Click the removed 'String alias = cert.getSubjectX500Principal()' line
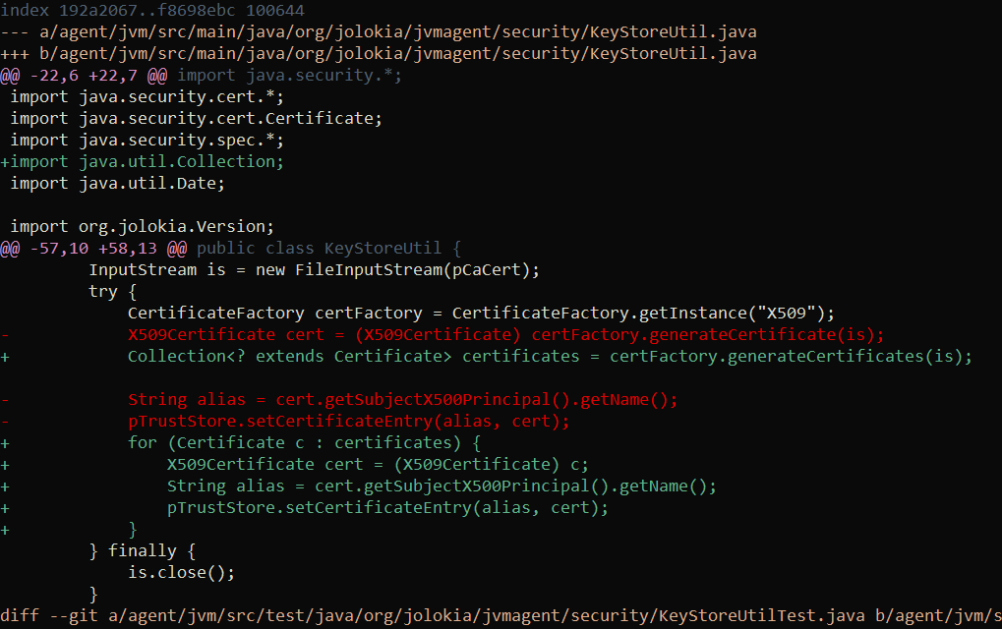Screen dimensions: 1002x629 [402, 400]
